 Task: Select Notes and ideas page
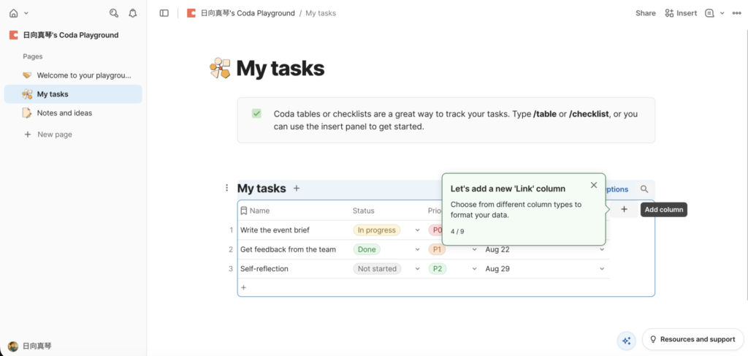pos(64,113)
